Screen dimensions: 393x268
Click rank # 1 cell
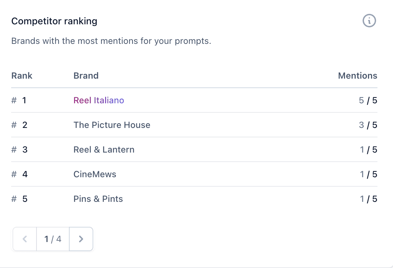click(x=19, y=100)
